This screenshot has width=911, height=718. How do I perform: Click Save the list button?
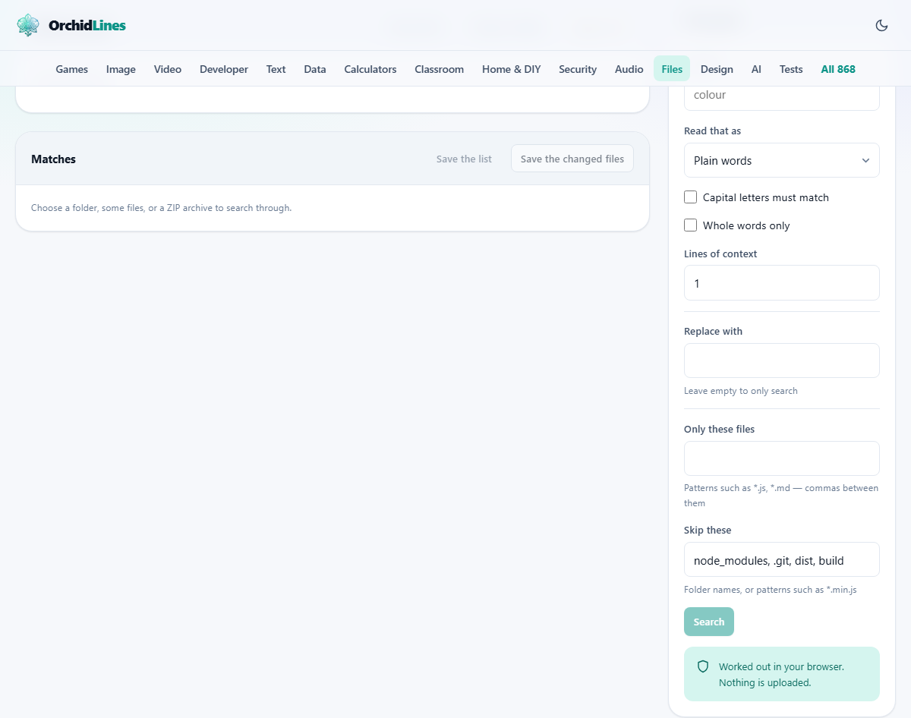click(x=464, y=159)
